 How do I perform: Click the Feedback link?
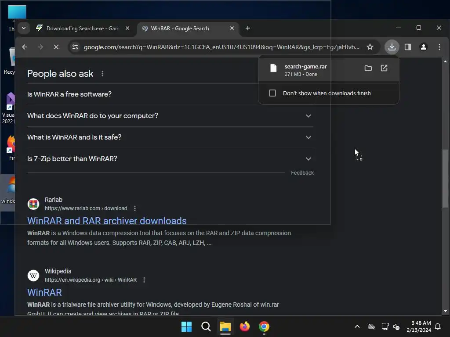(x=302, y=173)
